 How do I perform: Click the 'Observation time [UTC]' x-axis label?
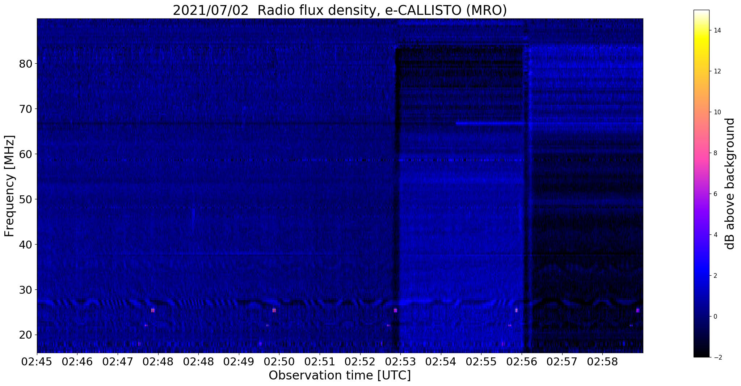(x=340, y=375)
